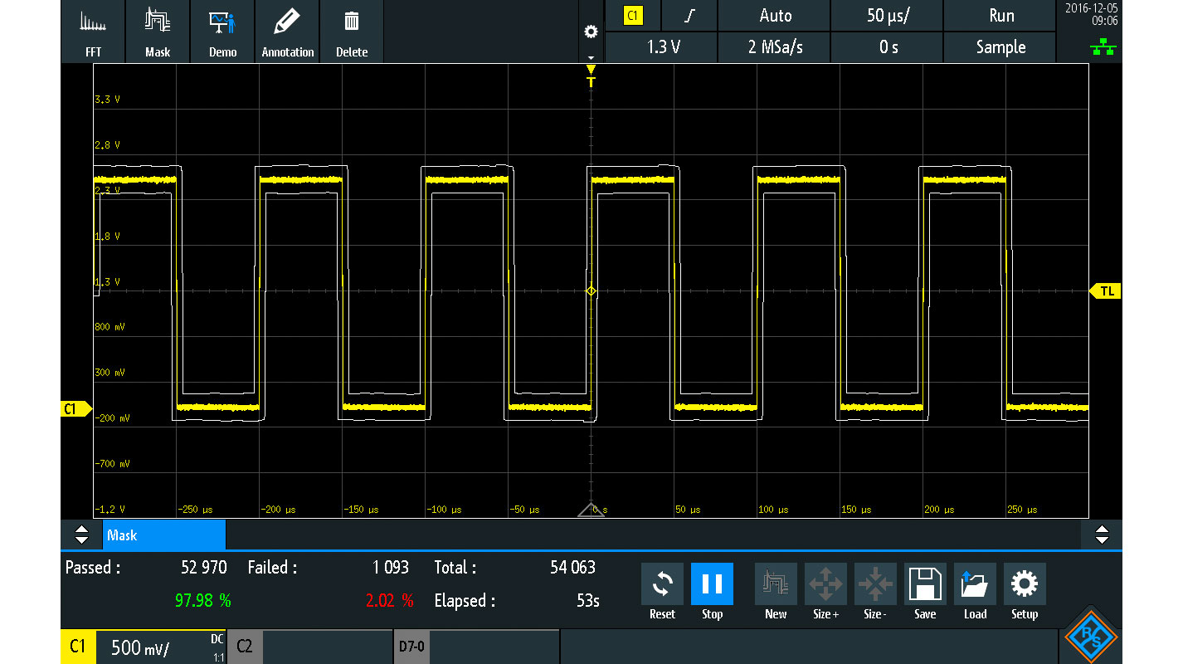This screenshot has height=664, width=1183.
Task: Launch the Demo icon in toolbar
Action: [222, 32]
